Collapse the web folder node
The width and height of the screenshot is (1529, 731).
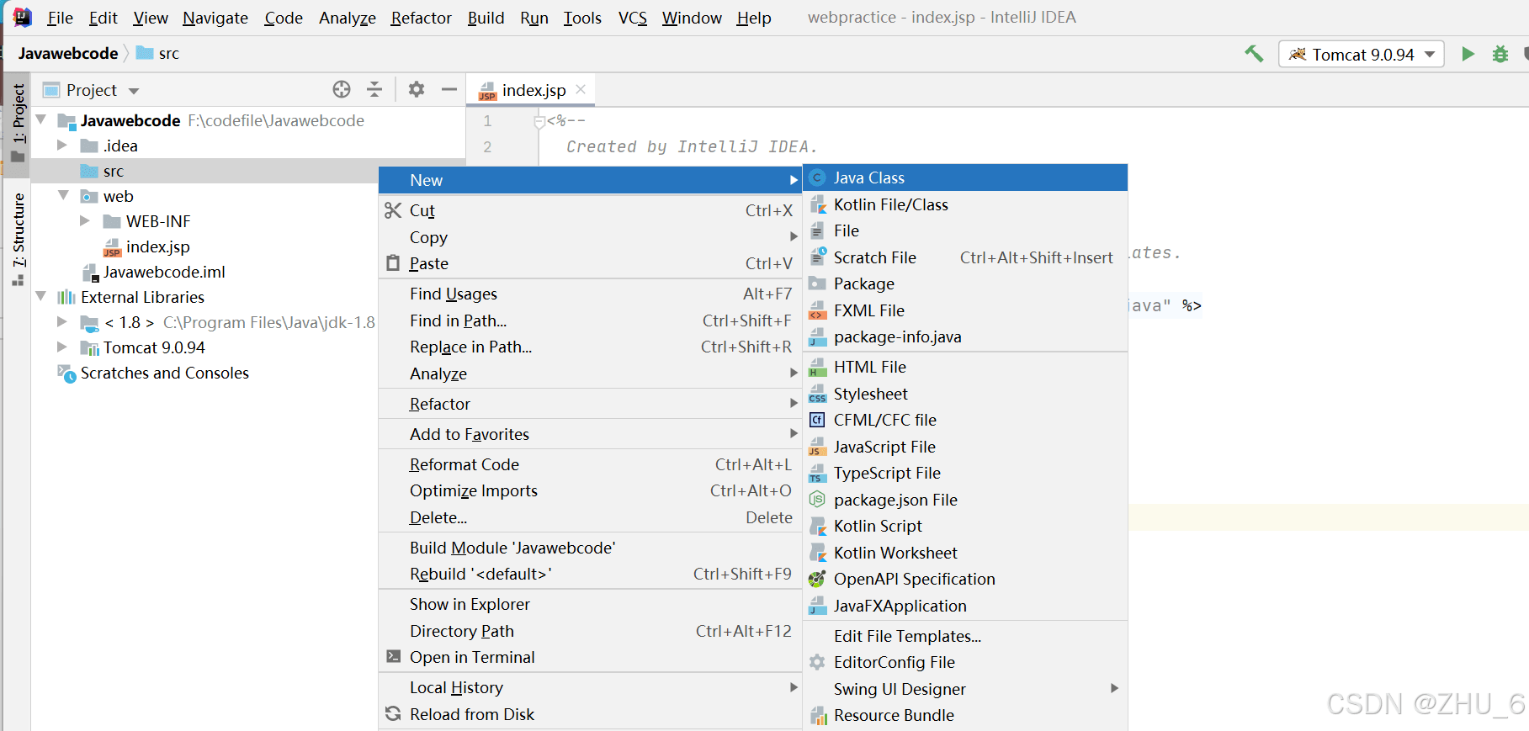[x=64, y=195]
